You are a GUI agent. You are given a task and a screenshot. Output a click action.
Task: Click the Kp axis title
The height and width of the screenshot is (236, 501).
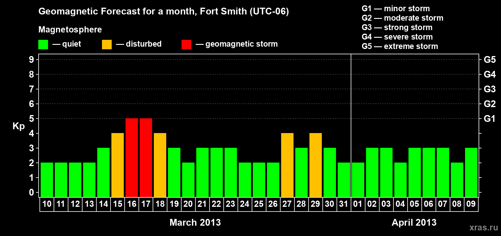(19, 126)
